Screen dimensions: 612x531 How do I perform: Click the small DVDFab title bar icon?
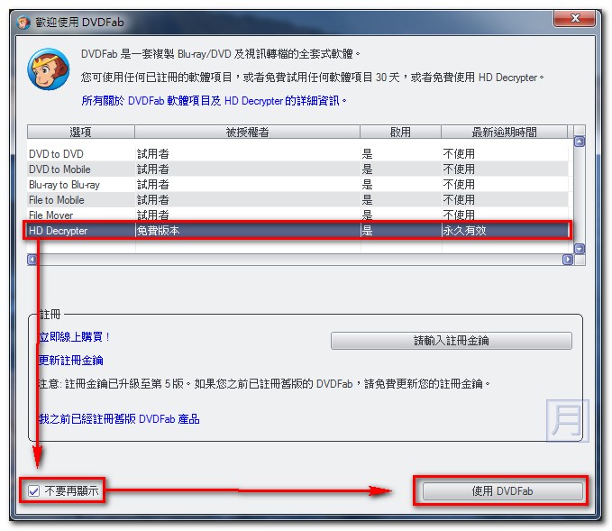point(23,23)
